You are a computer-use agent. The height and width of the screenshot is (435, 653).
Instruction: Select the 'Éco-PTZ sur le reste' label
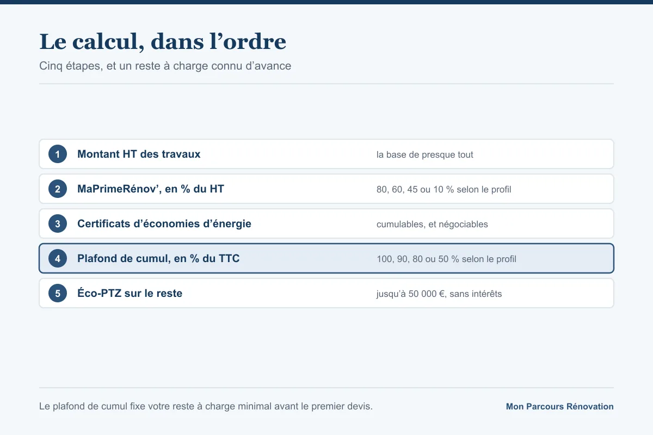pos(130,293)
